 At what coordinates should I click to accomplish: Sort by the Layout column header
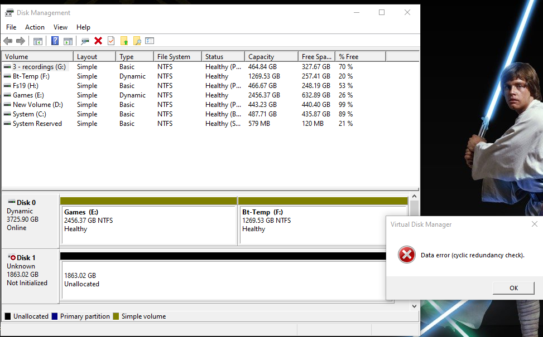point(94,57)
